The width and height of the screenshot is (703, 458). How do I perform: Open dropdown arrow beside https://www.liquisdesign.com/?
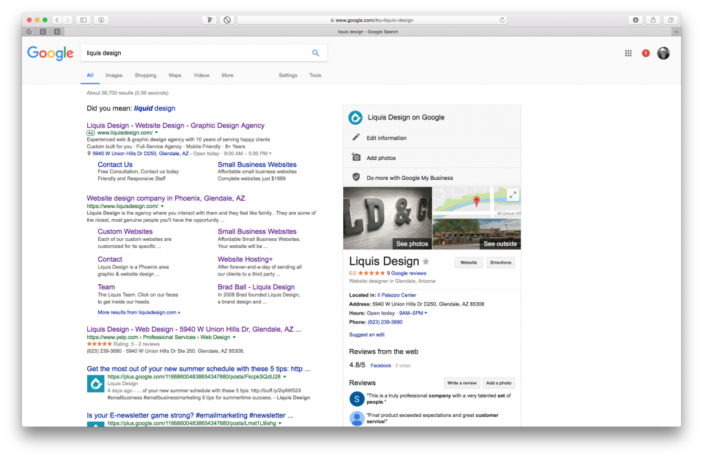point(162,207)
